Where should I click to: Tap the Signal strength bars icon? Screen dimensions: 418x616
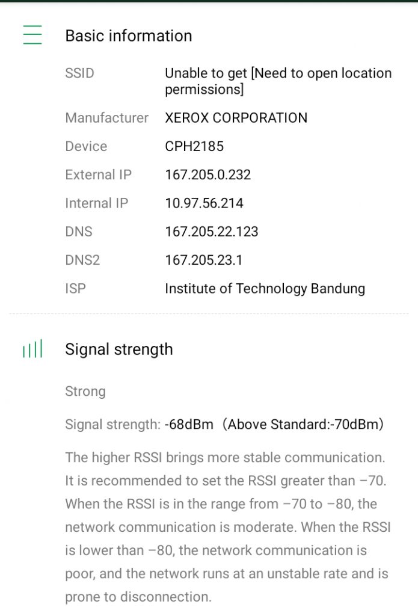pyautogui.click(x=32, y=350)
